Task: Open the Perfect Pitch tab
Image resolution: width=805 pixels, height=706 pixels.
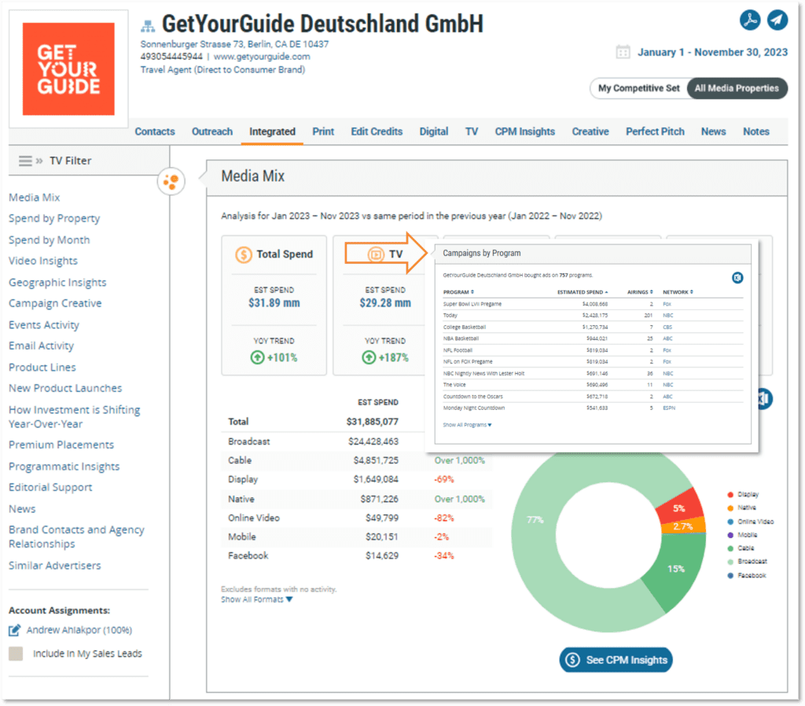Action: (x=655, y=132)
